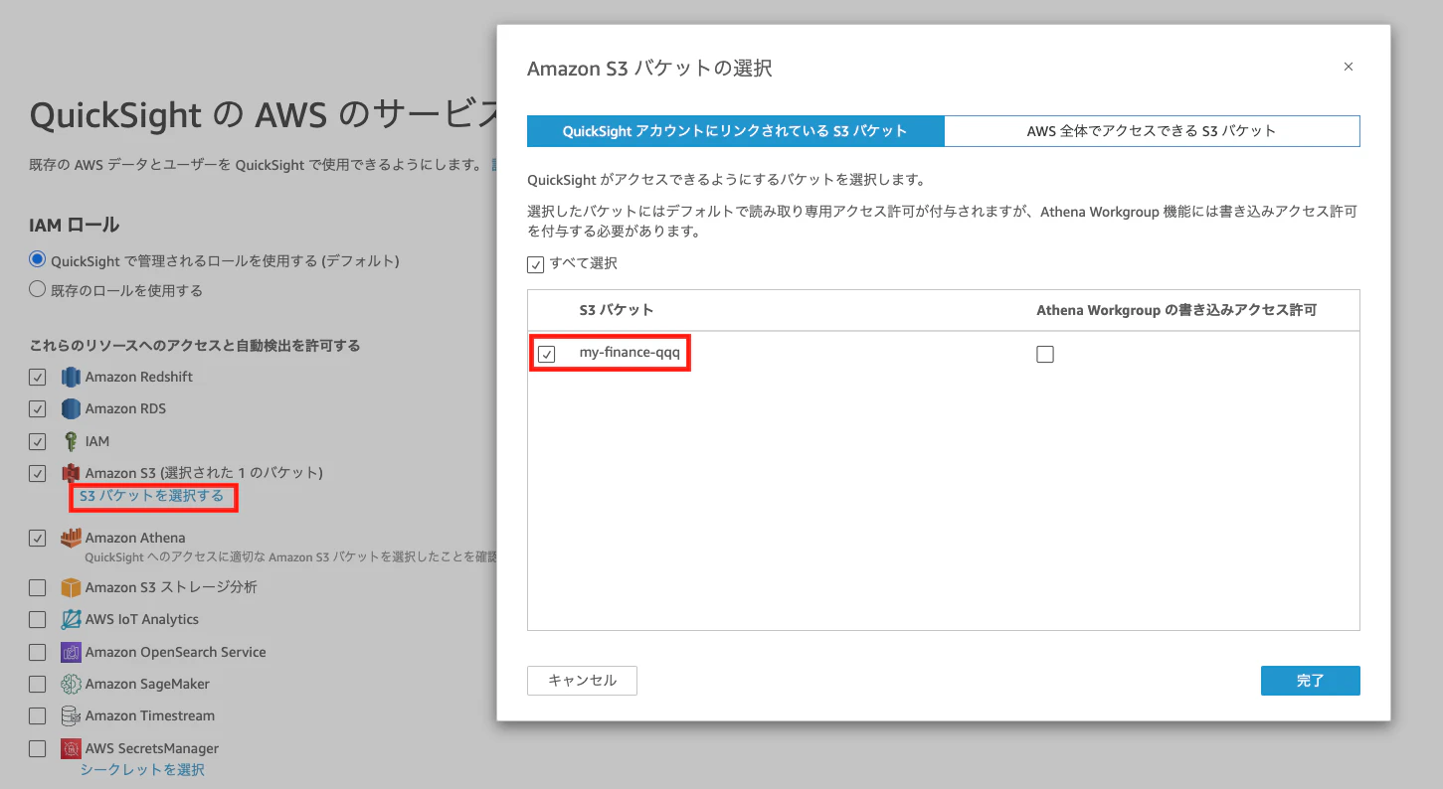1443x789 pixels.
Task: Uncheck the Amazon RDS checkbox
Action: pos(38,409)
